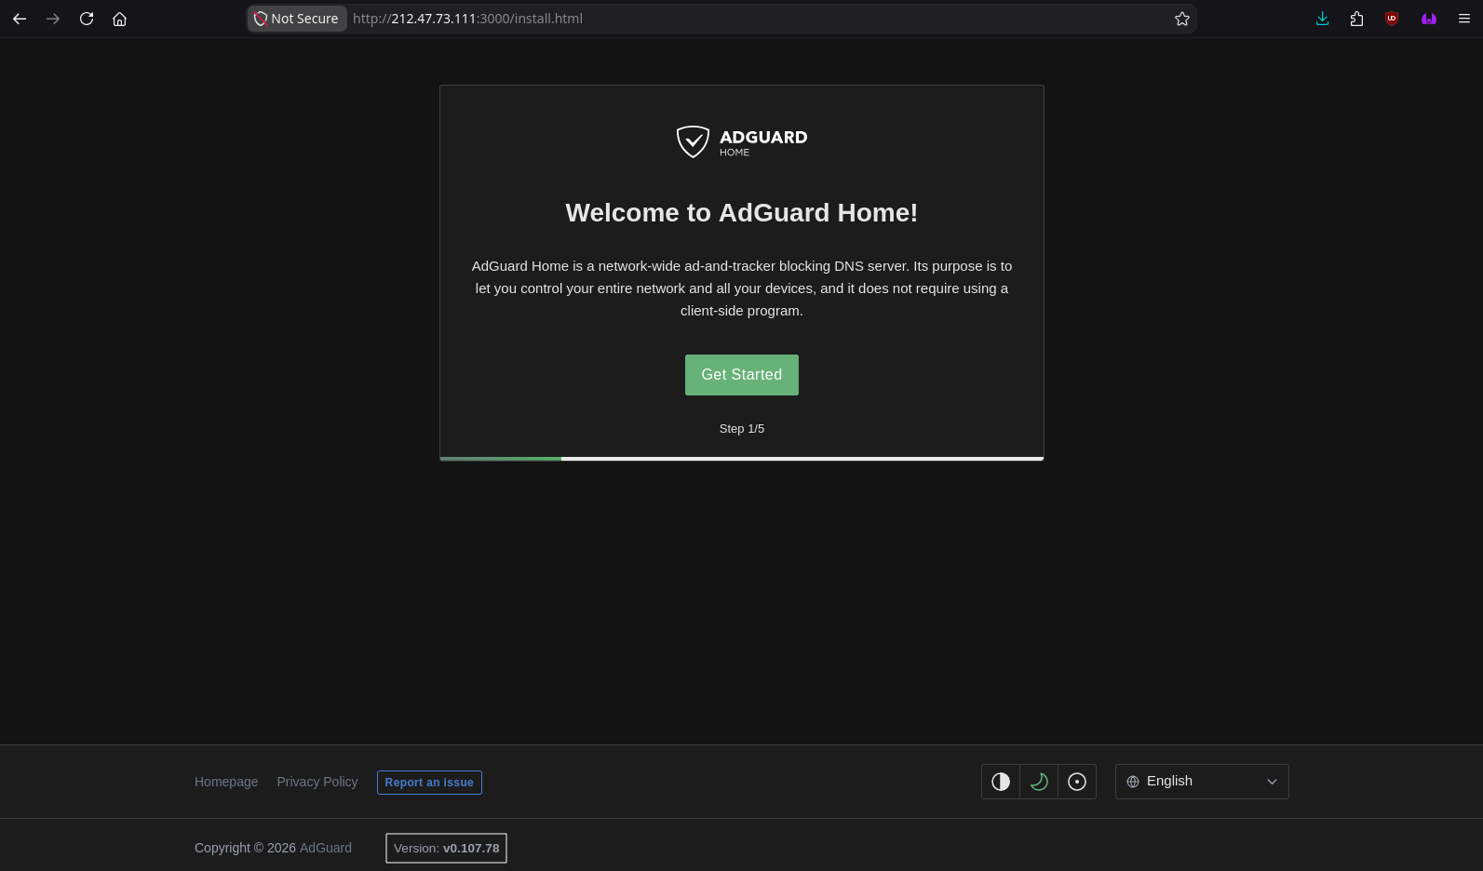This screenshot has width=1483, height=871.
Task: Click the "Step 1/5" indicator text
Action: [x=742, y=429]
